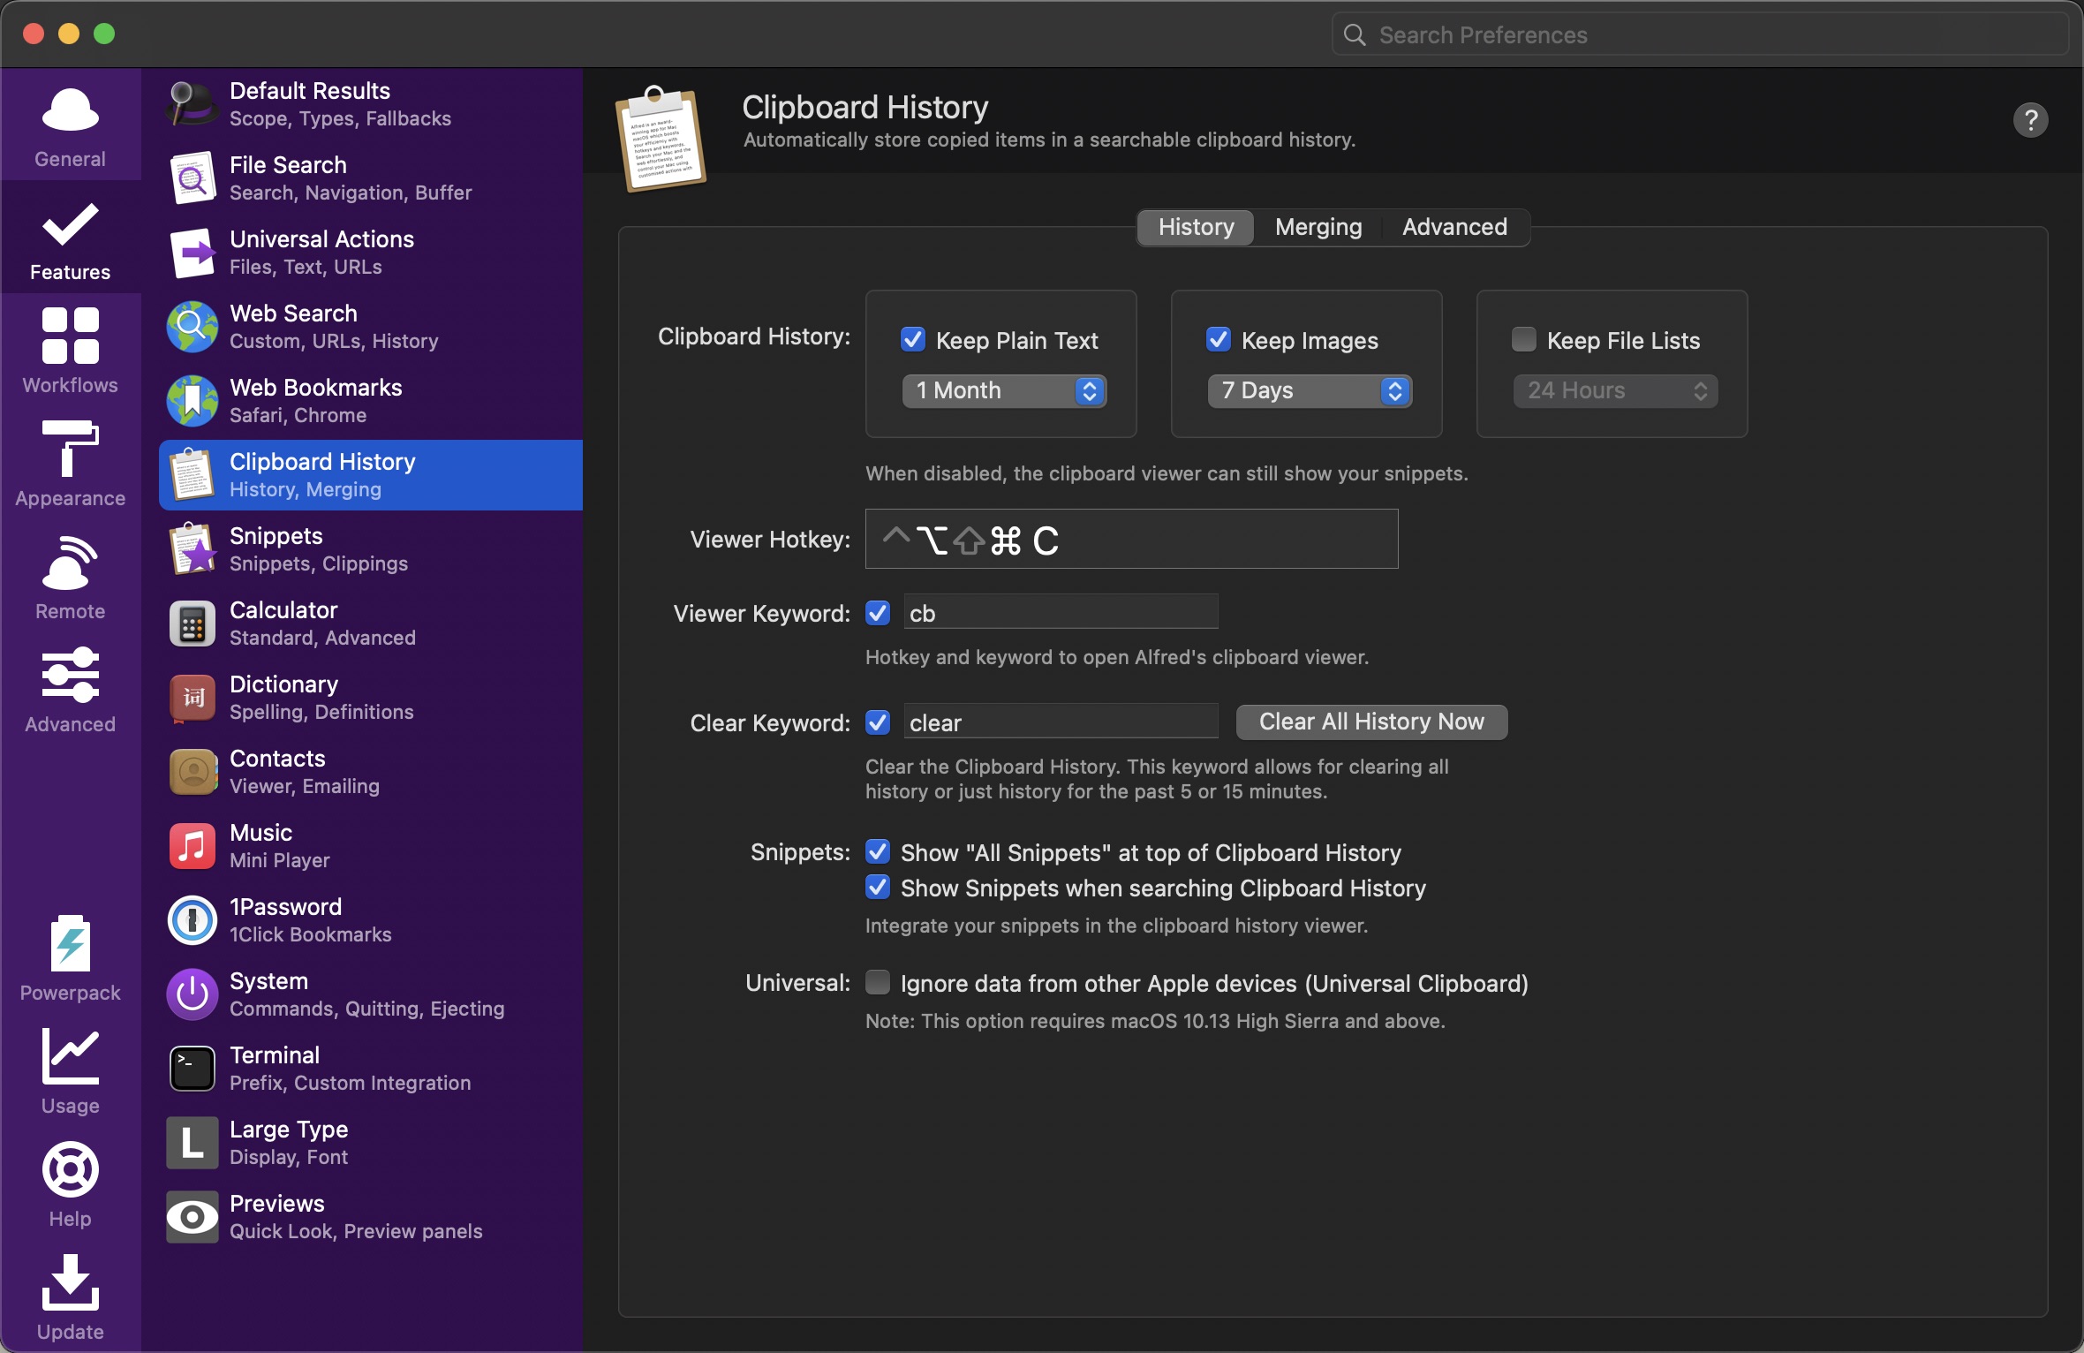Open the Usage chart icon

click(x=70, y=1056)
